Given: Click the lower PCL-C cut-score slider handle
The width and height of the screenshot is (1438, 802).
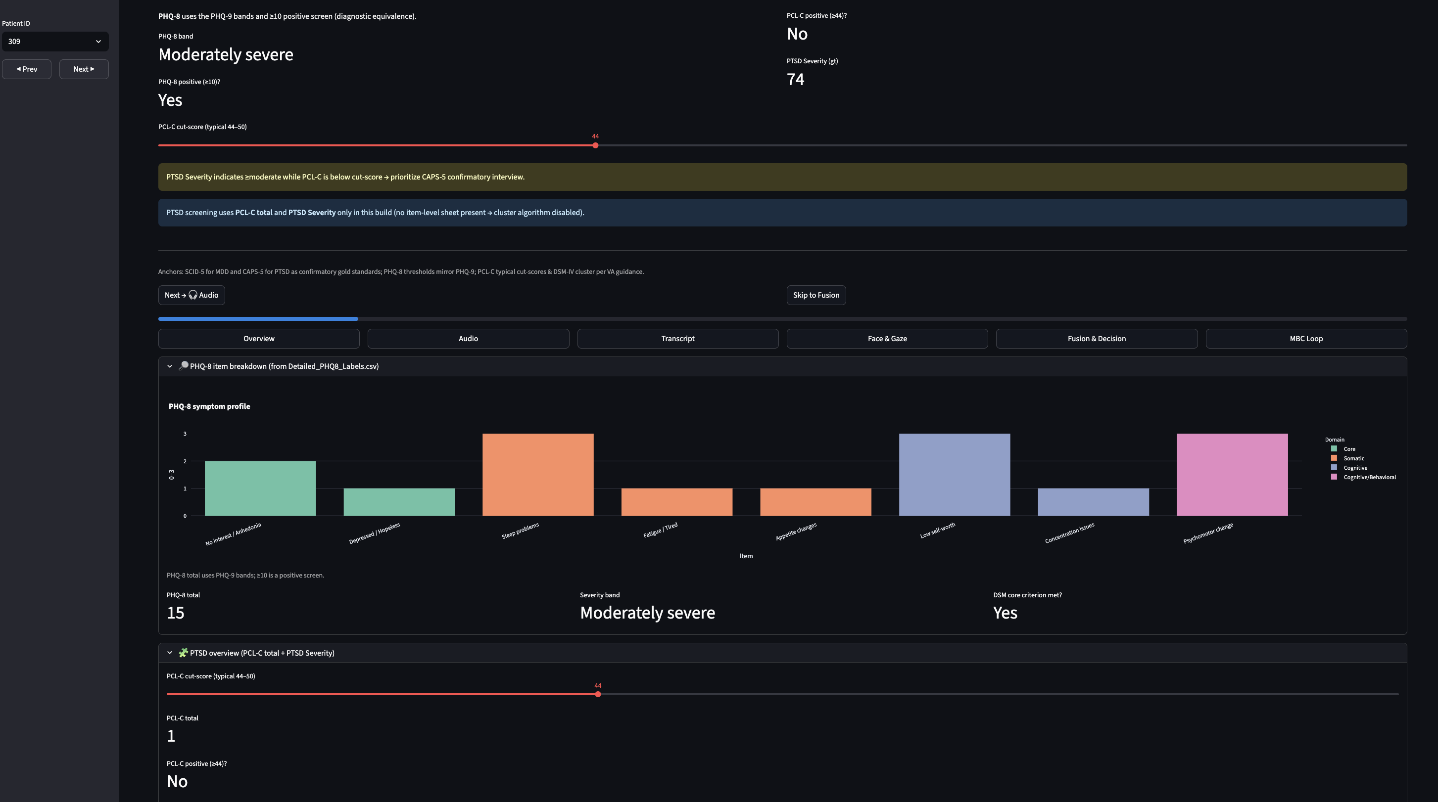Looking at the screenshot, I should coord(598,694).
